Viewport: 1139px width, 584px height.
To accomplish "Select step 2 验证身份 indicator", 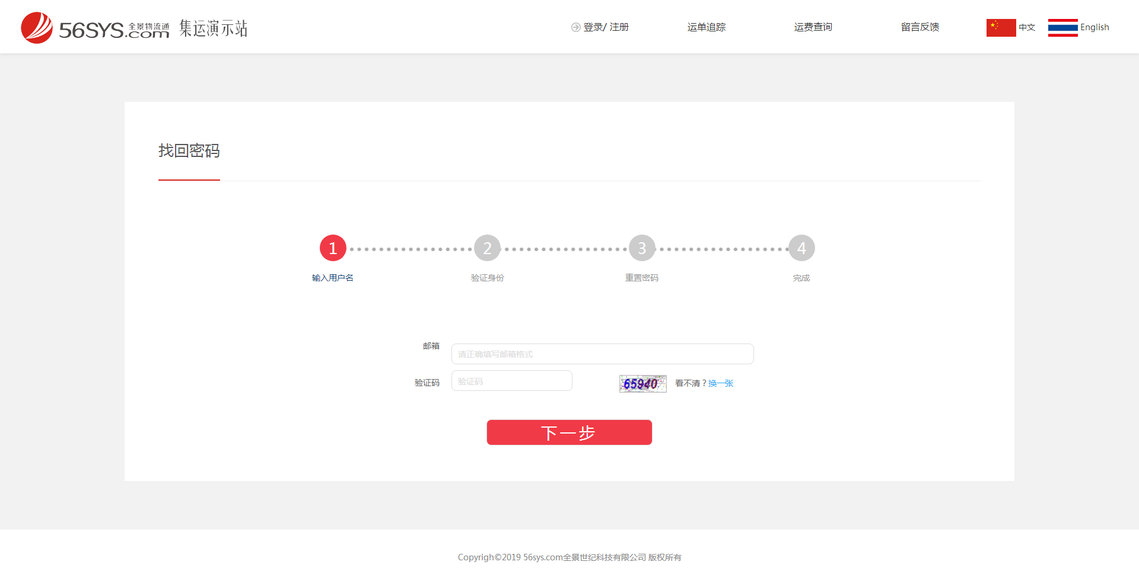I will [487, 248].
